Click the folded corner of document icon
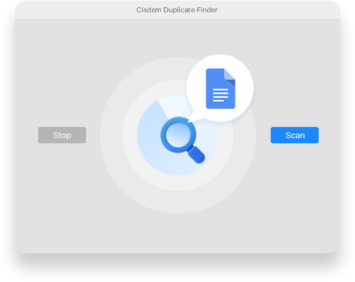 click(230, 75)
